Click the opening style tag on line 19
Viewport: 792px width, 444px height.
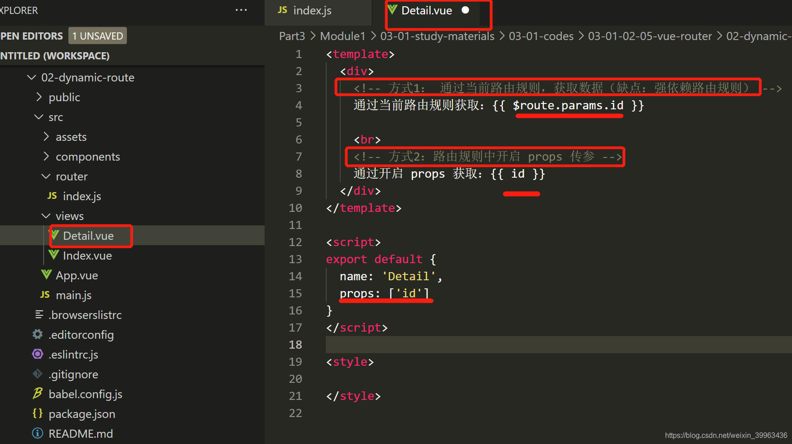tap(350, 362)
